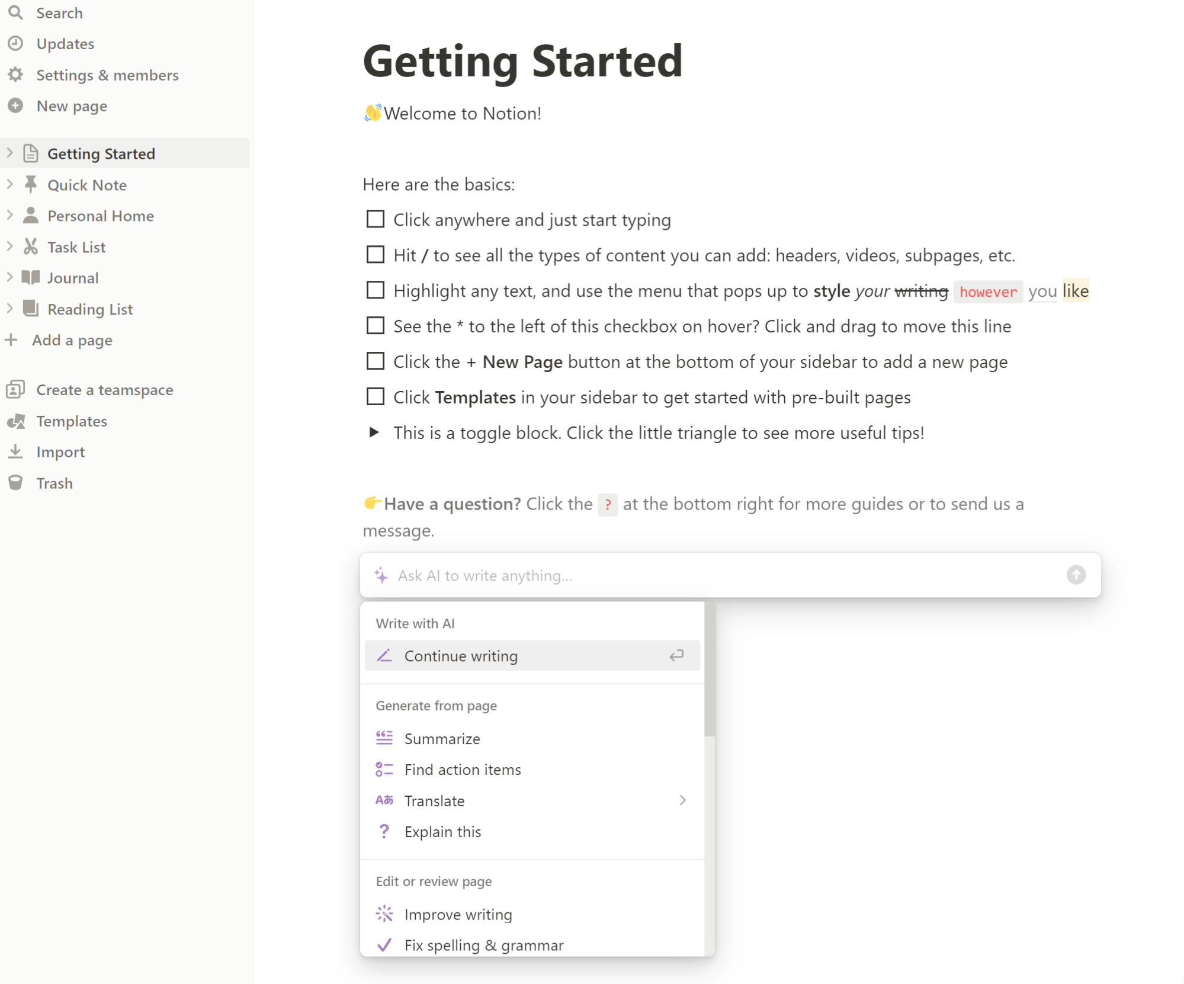Click the Templates shapes icon
Viewport: 1184px width, 984px height.
pos(15,421)
